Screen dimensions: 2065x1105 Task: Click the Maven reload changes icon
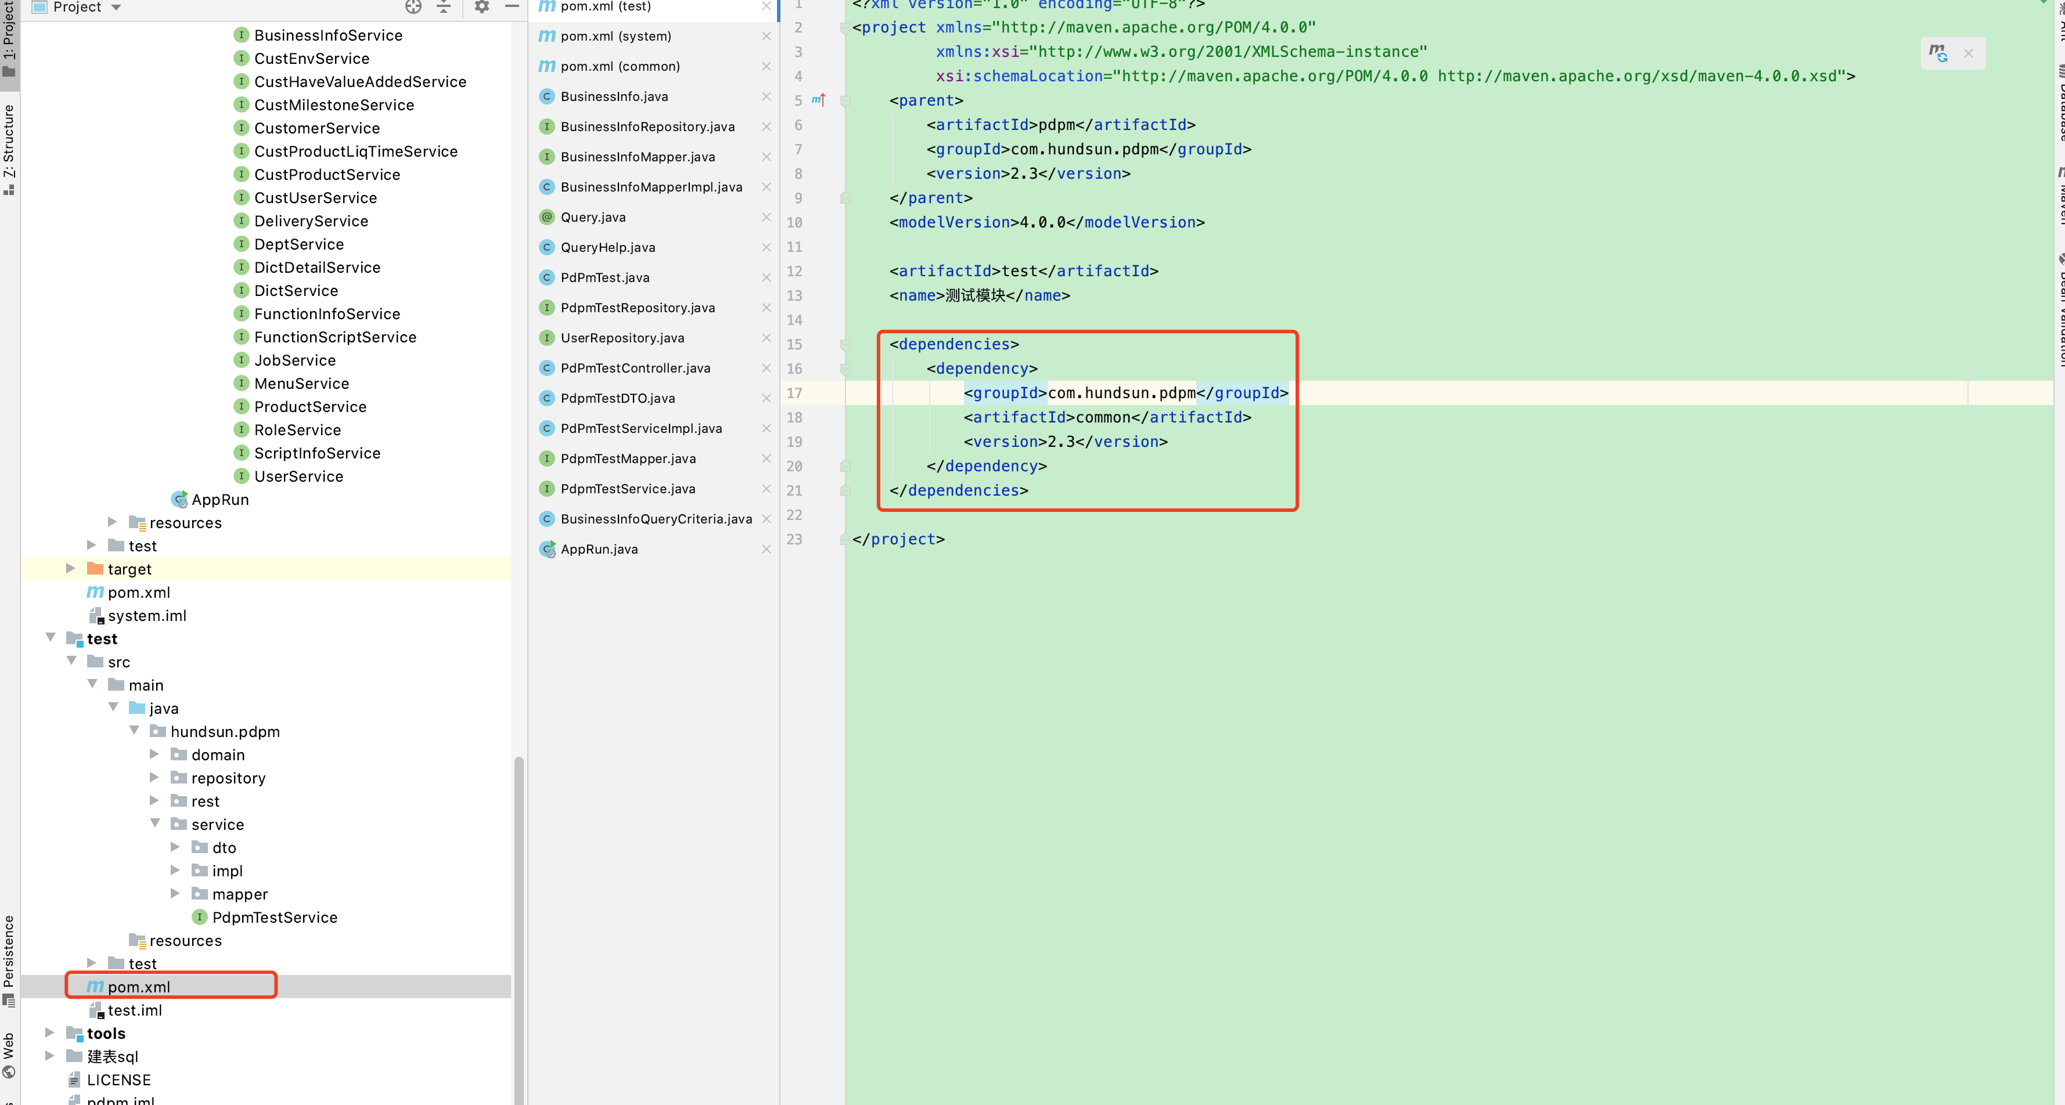[x=1938, y=53]
